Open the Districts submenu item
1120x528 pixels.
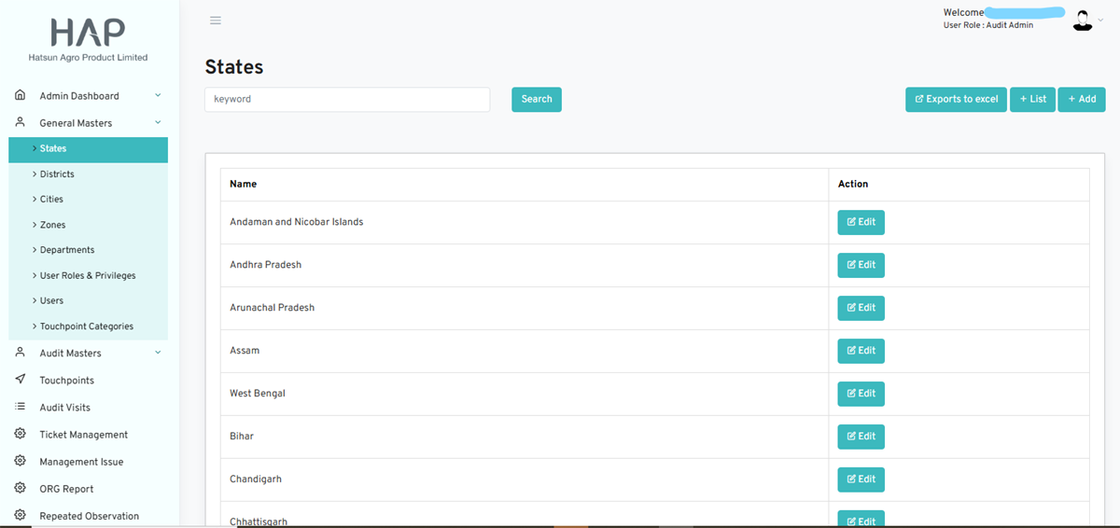click(57, 174)
